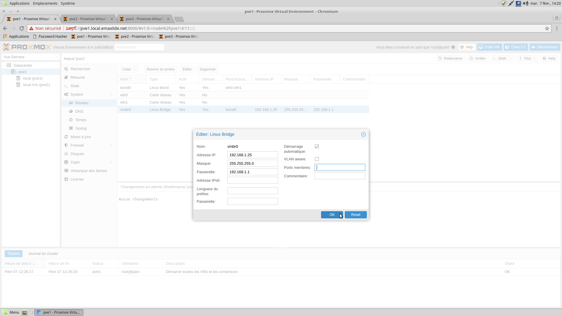Click the Masque field 255.255.255.0
The image size is (562, 316).
pyautogui.click(x=253, y=163)
